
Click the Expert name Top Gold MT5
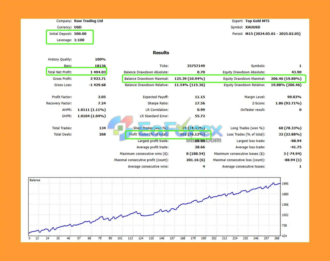[x=257, y=21]
